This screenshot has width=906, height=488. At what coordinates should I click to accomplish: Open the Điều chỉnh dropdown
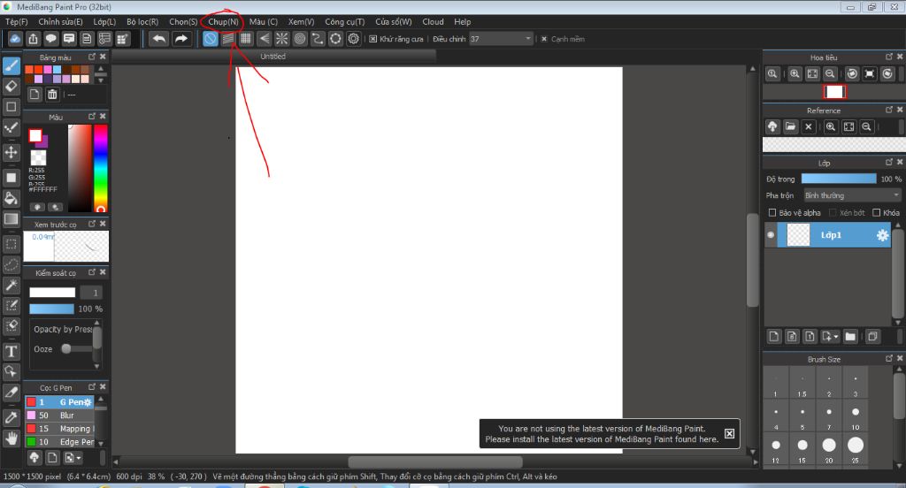501,39
